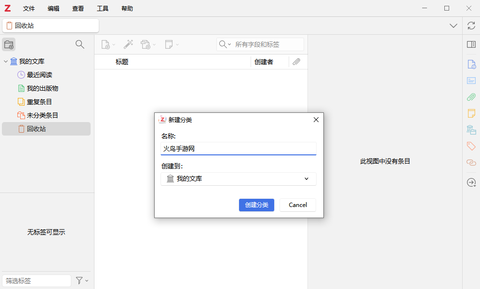Select 我的文库 in the tree
This screenshot has width=480, height=289.
pos(32,61)
